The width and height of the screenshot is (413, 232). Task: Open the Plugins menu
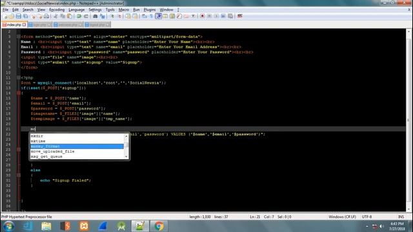tap(150, 10)
